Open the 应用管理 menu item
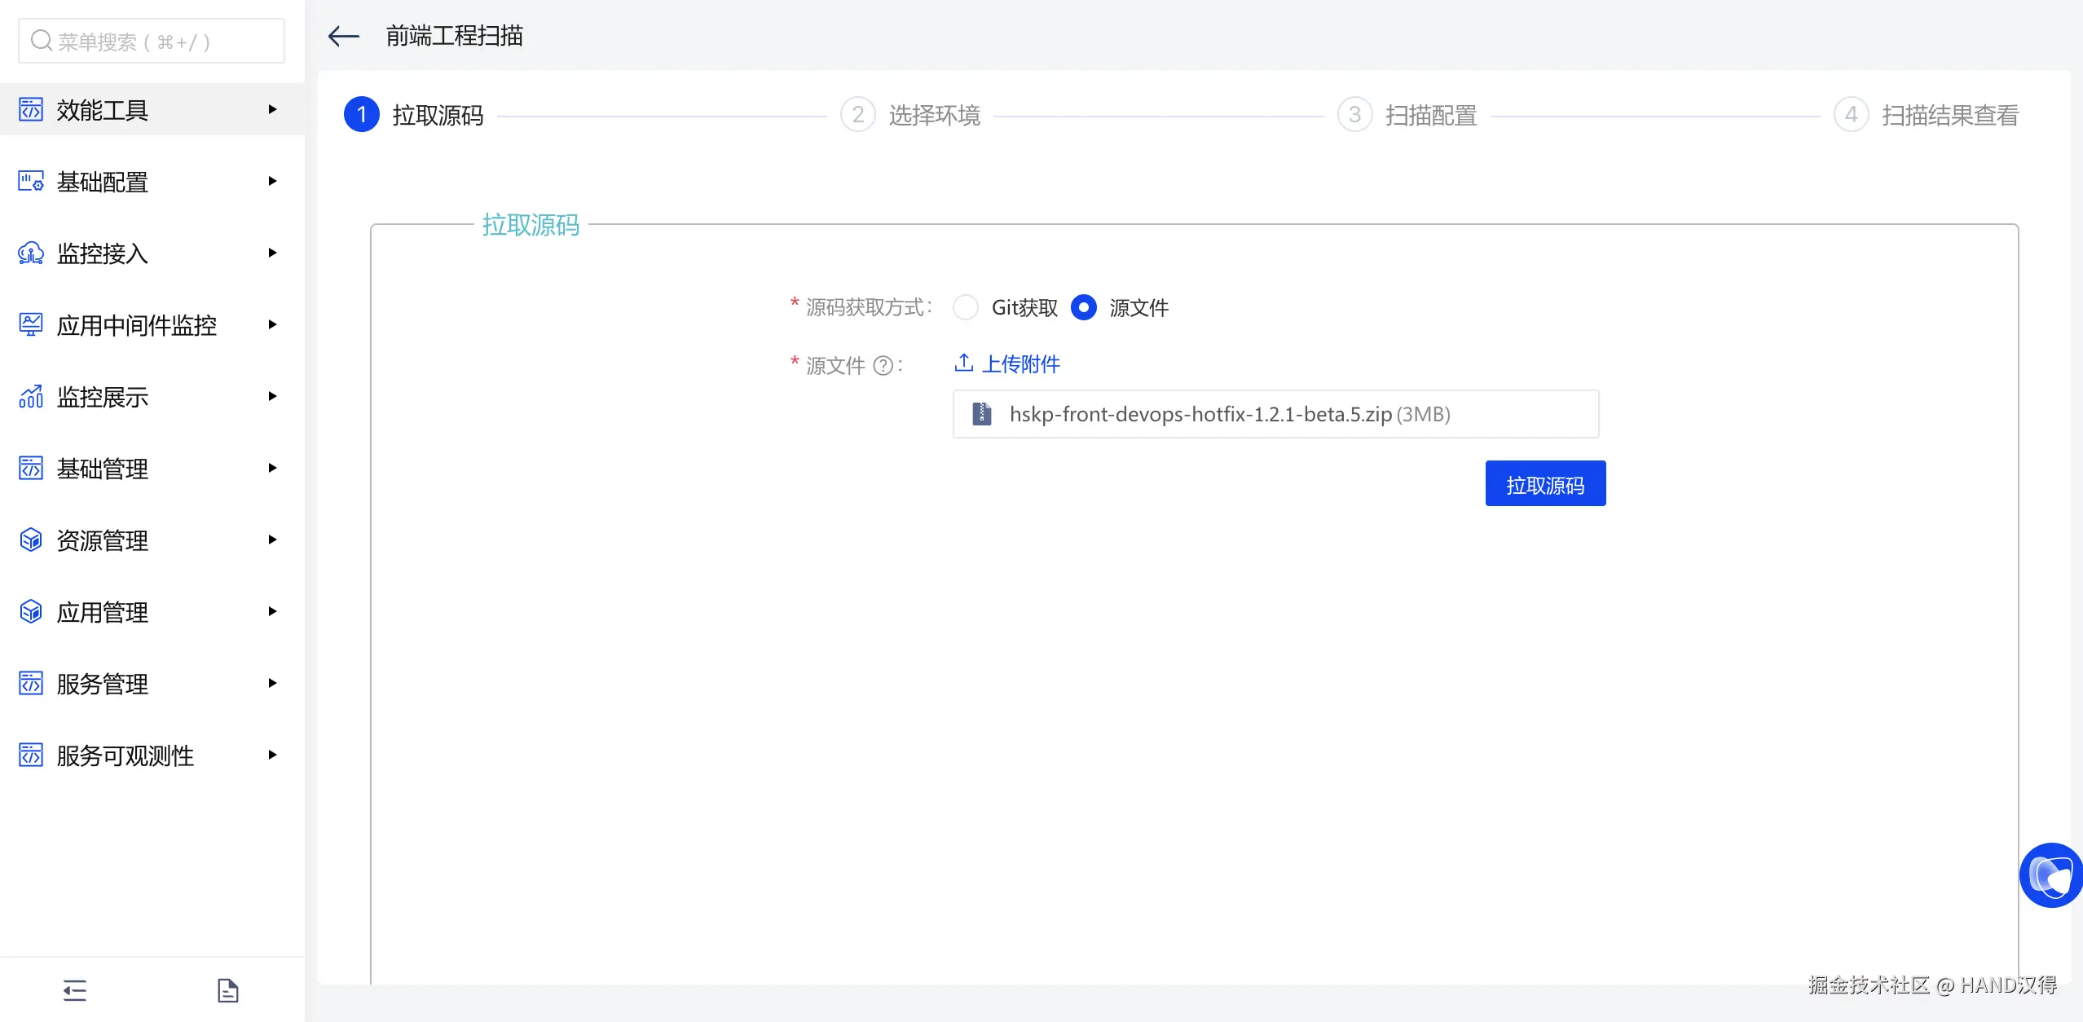 (103, 612)
